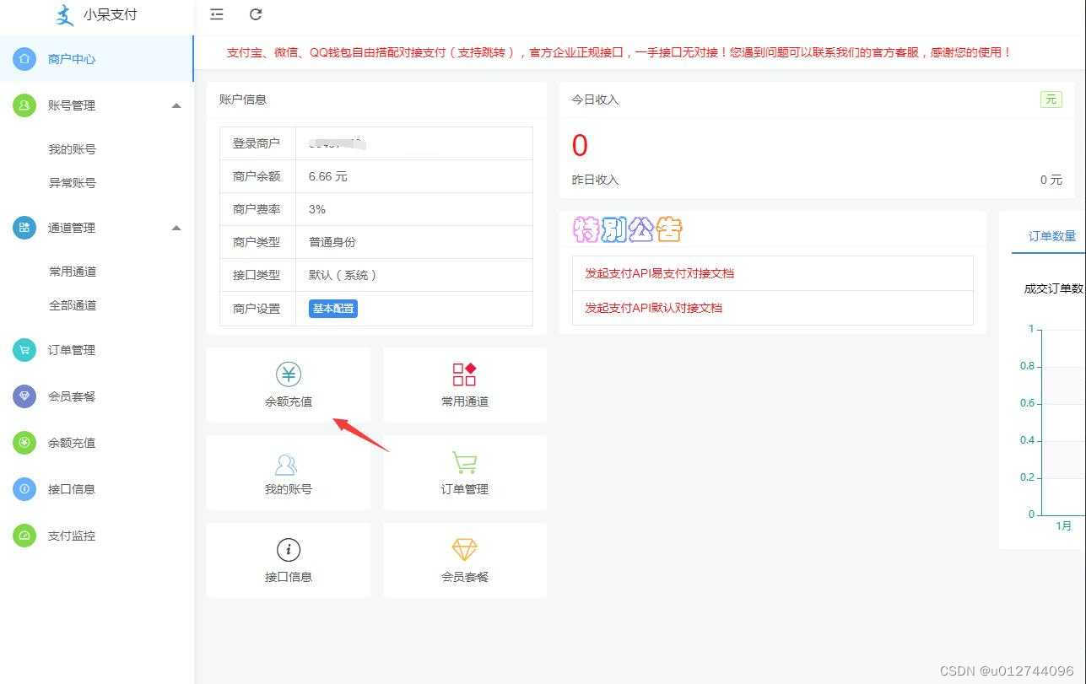Click the gold diamond icon on 会员套餐 card
The image size is (1086, 684).
[465, 550]
